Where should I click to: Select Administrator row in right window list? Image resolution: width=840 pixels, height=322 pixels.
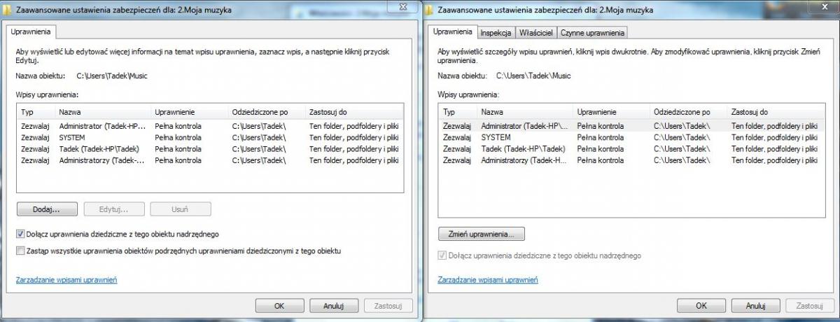631,126
